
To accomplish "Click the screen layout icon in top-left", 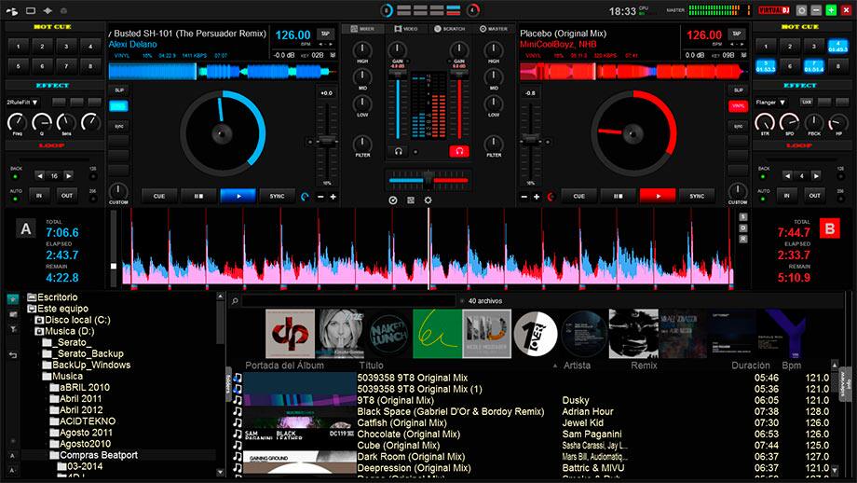I will [x=31, y=11].
